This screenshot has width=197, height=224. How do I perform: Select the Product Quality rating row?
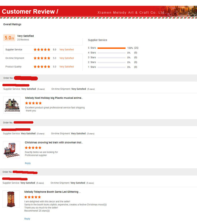pos(43,67)
